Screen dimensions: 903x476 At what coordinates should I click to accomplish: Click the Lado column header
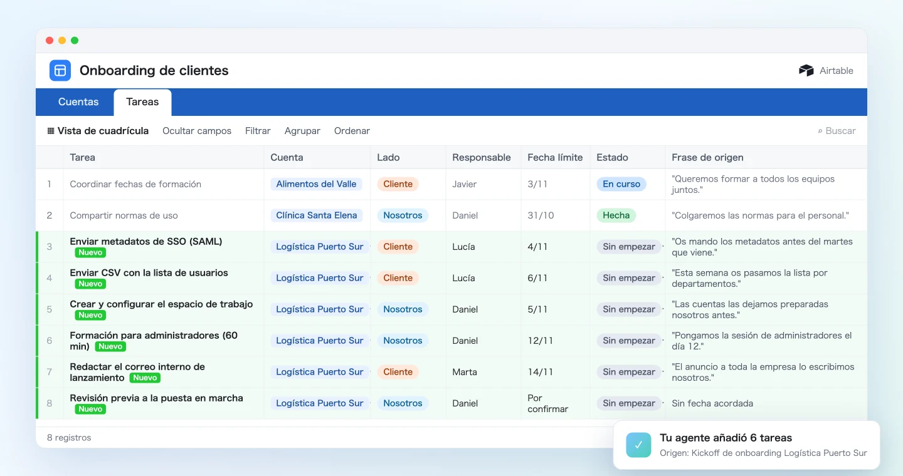[408, 157]
